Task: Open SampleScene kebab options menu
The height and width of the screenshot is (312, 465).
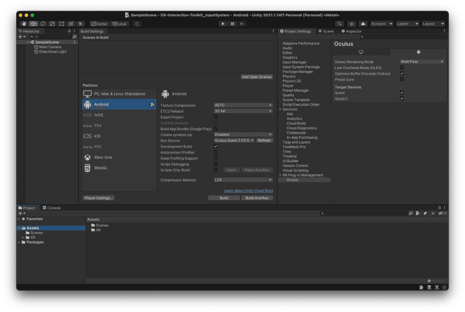Action: 74,42
